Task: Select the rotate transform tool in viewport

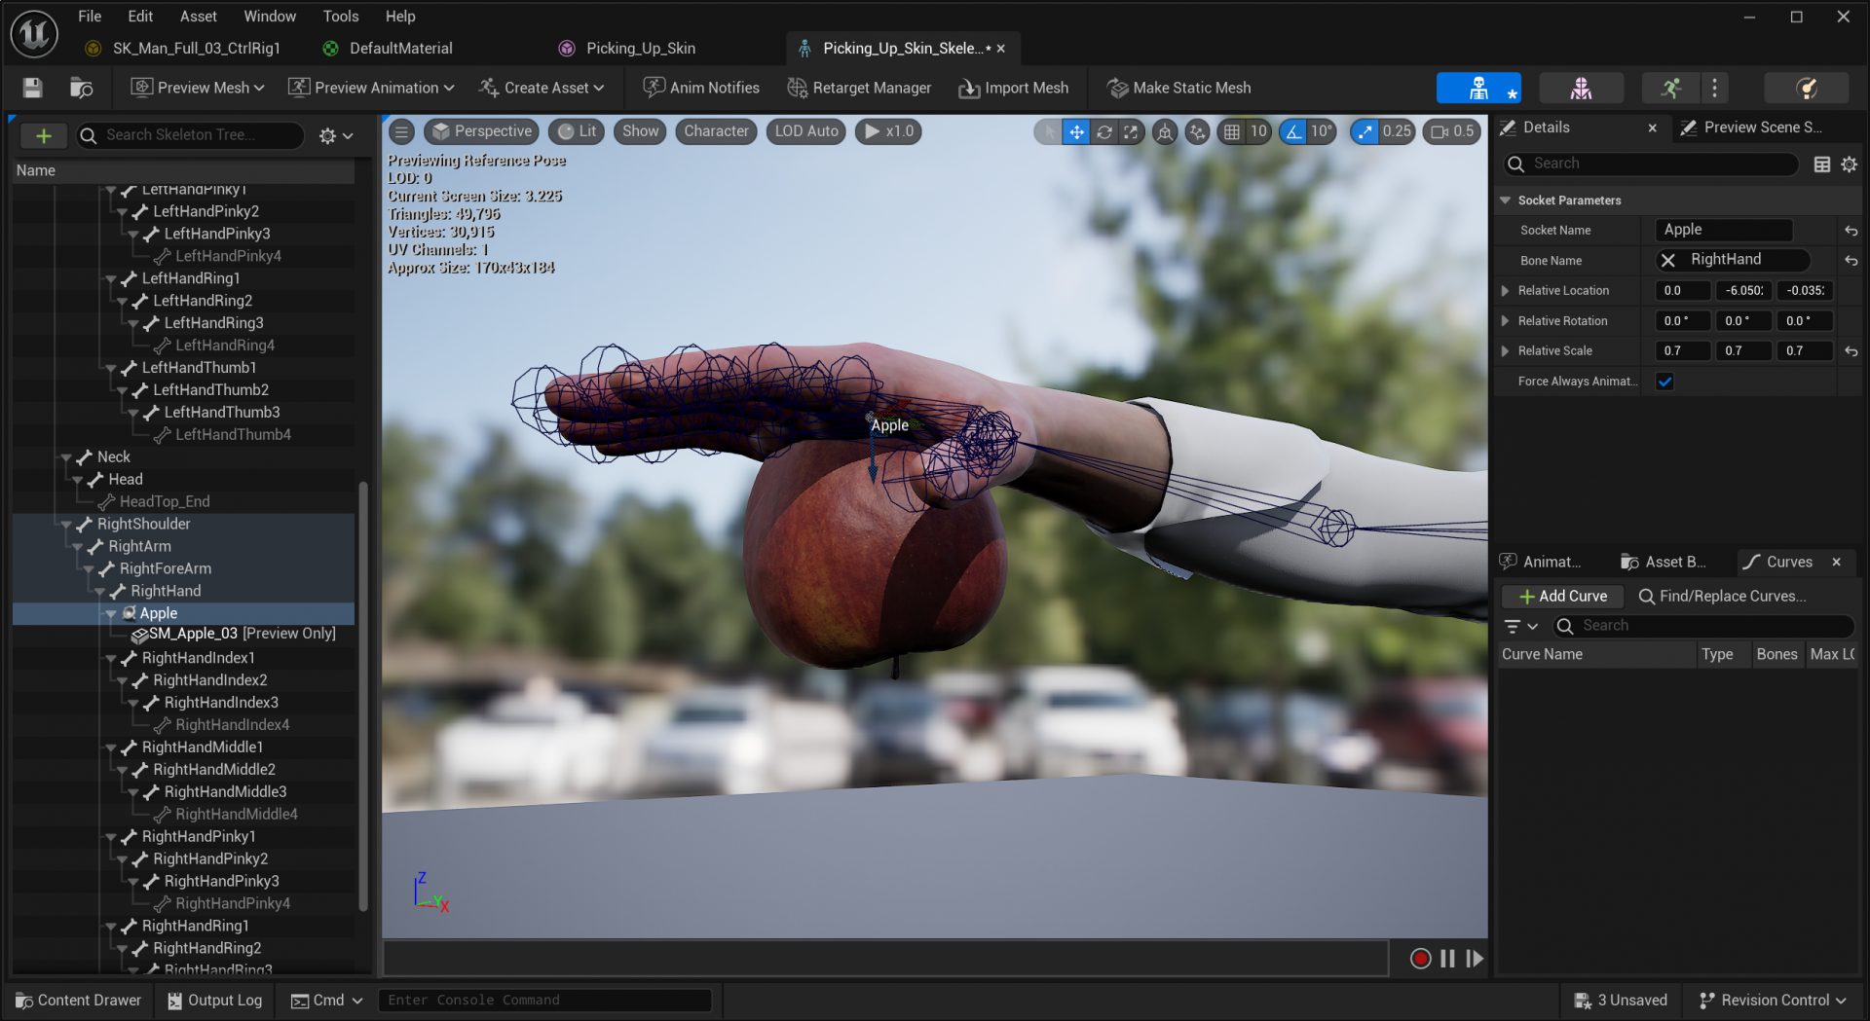Action: 1103,131
